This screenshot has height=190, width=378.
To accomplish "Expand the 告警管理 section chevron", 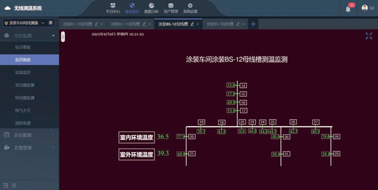I will tap(53, 147).
